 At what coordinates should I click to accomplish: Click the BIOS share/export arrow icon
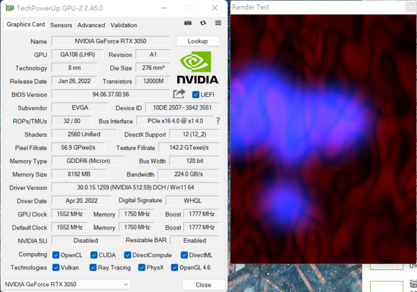[179, 94]
